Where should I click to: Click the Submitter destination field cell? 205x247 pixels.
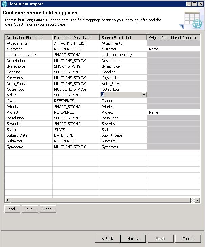click(x=29, y=141)
